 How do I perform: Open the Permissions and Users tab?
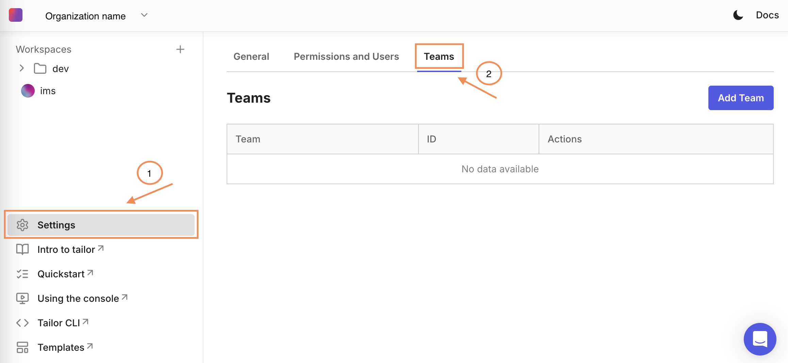(x=346, y=56)
